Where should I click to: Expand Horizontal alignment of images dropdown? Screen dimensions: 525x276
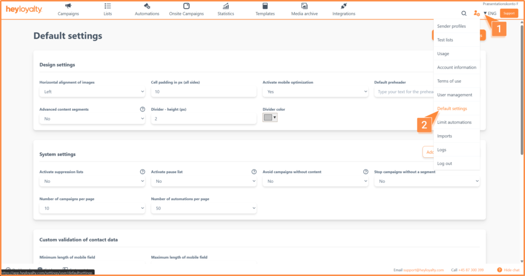coord(92,92)
